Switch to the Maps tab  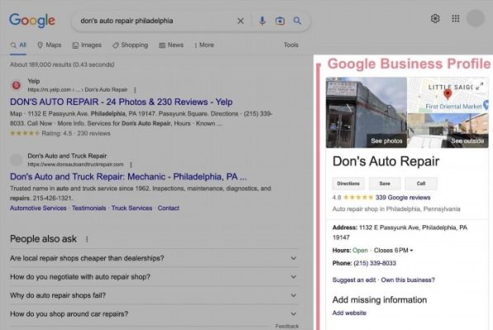point(50,45)
